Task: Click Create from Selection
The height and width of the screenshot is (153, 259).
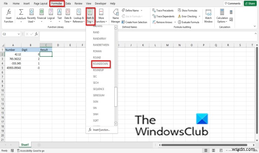Action: (134, 22)
